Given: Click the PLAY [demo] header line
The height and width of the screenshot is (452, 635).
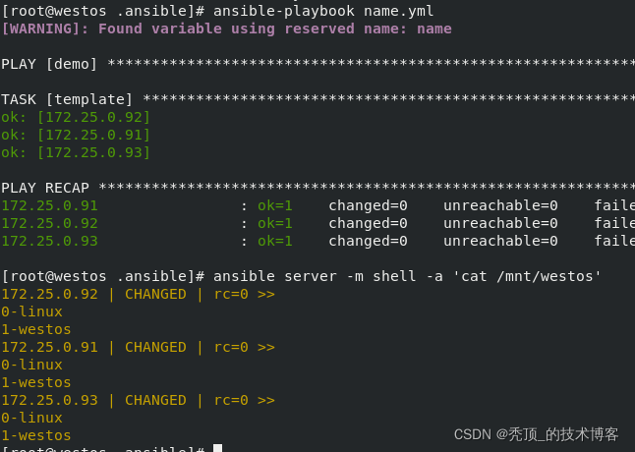Looking at the screenshot, I should tap(317, 64).
